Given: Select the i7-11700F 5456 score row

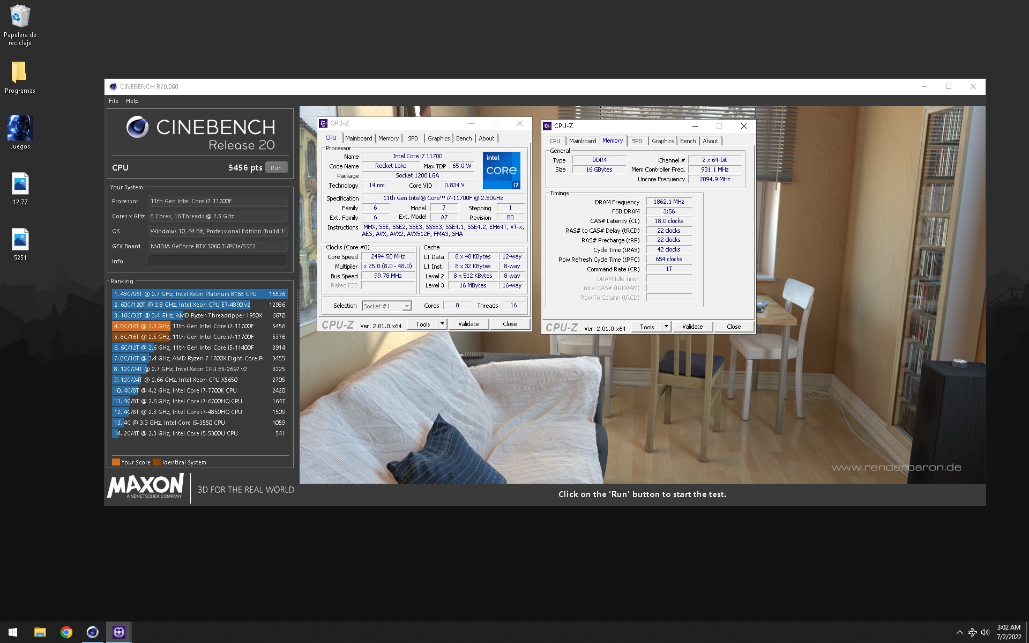Looking at the screenshot, I should click(x=199, y=326).
